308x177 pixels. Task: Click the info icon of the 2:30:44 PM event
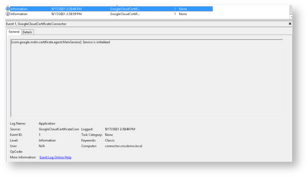(x=8, y=9)
